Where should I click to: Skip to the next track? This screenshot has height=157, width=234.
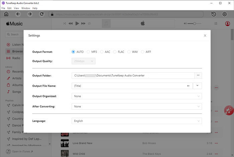coord(83,23)
